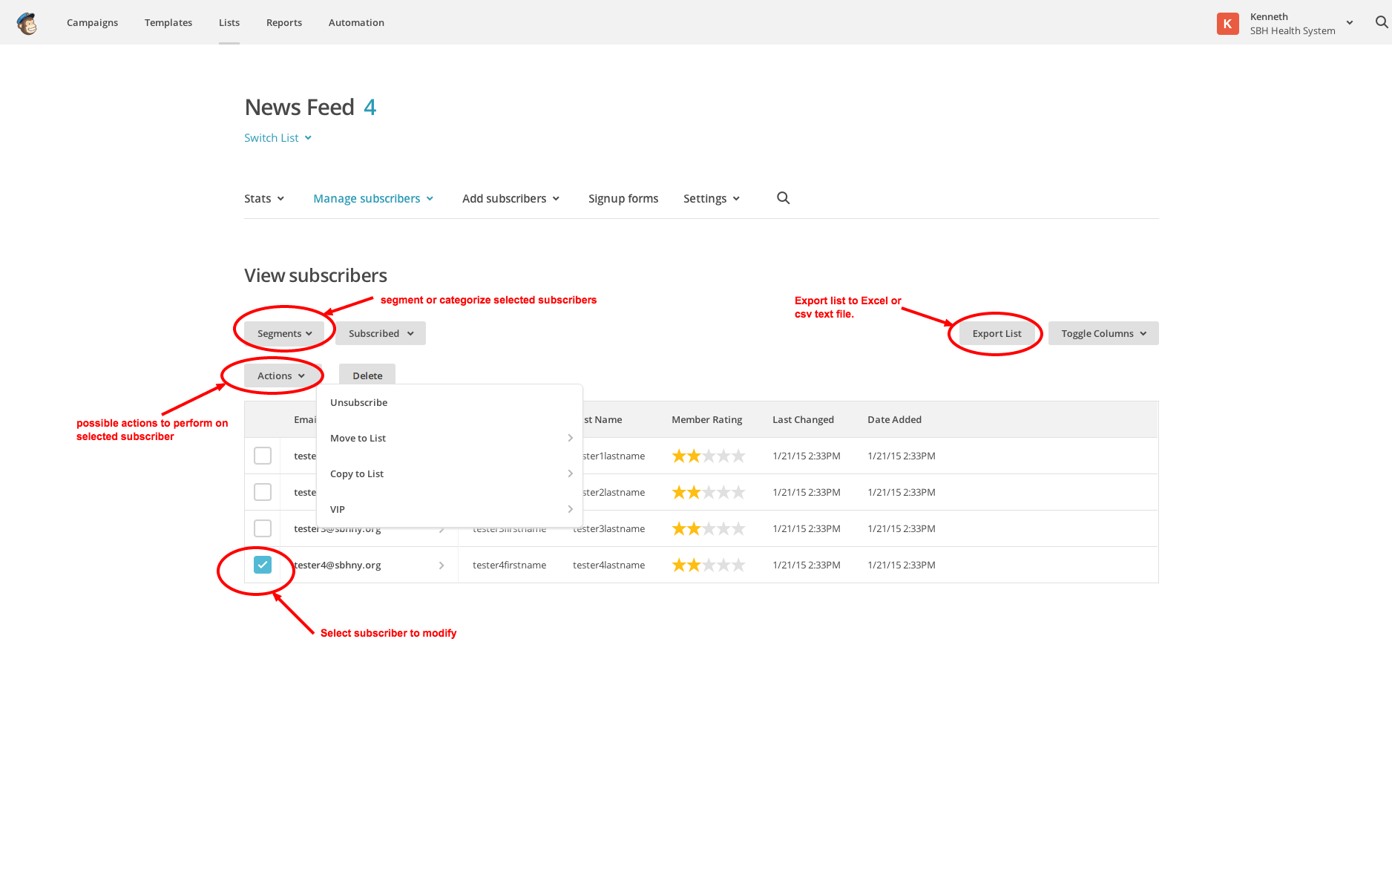Open the Subscribed filter dropdown
Screen dimensions: 1392x869
coord(381,334)
